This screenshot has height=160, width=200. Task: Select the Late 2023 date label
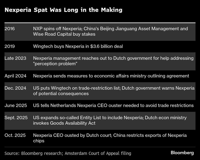coord(15,58)
